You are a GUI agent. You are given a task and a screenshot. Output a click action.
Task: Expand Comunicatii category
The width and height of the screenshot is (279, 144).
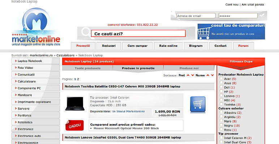[x=35, y=75]
